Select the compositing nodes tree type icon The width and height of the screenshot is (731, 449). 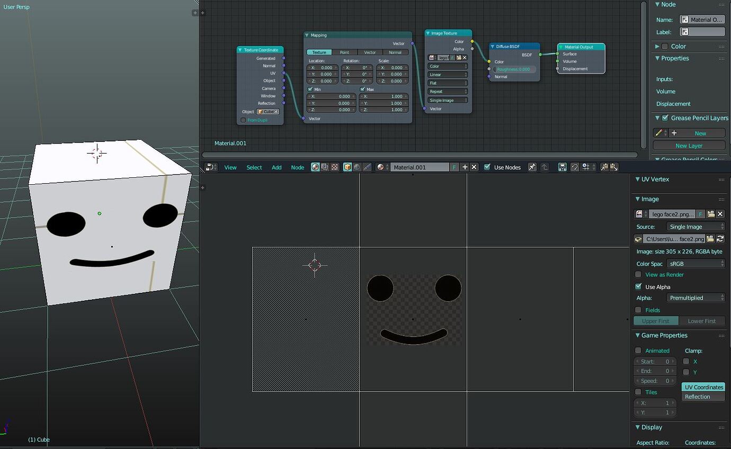point(325,167)
